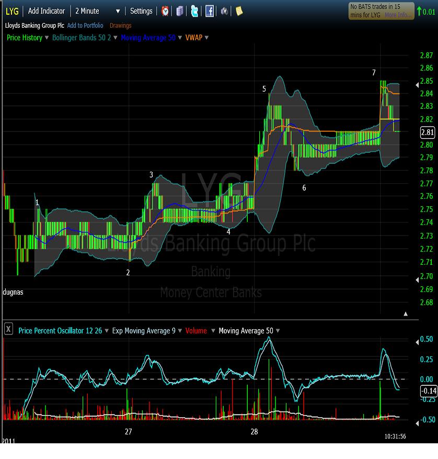This screenshot has width=438, height=459.
Task: Share chart via the Facebook icon
Action: (x=210, y=12)
